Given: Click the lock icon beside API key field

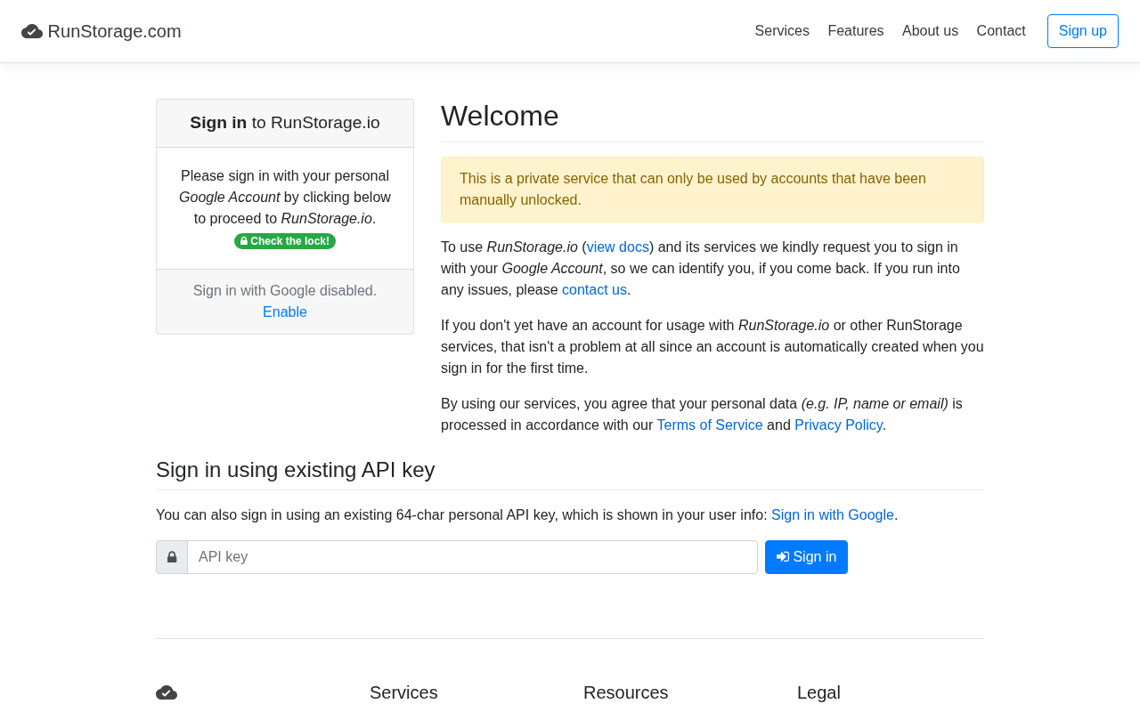Looking at the screenshot, I should (x=172, y=557).
